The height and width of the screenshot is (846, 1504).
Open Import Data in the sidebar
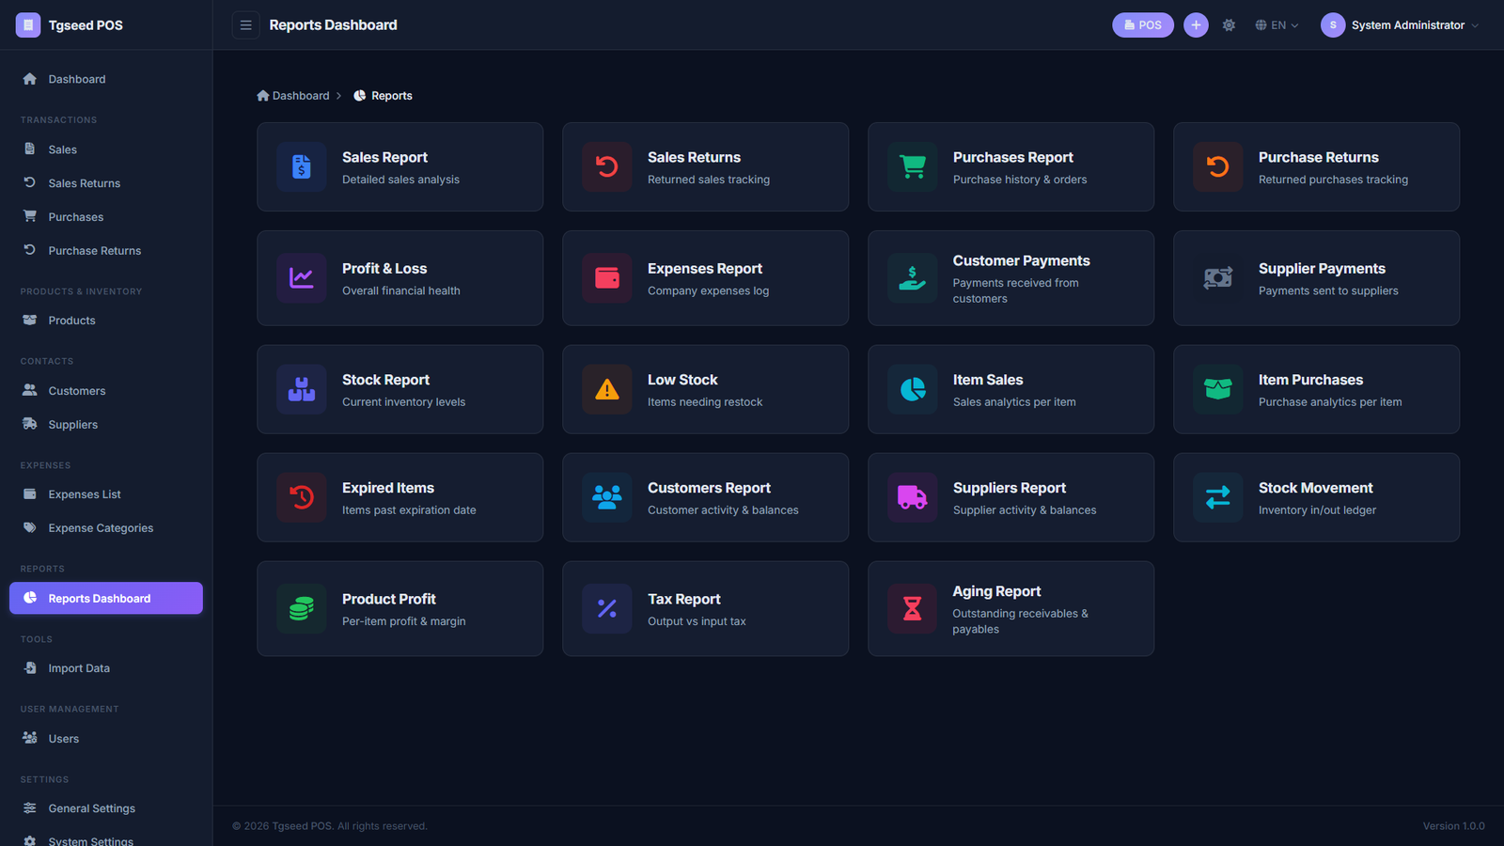106,668
